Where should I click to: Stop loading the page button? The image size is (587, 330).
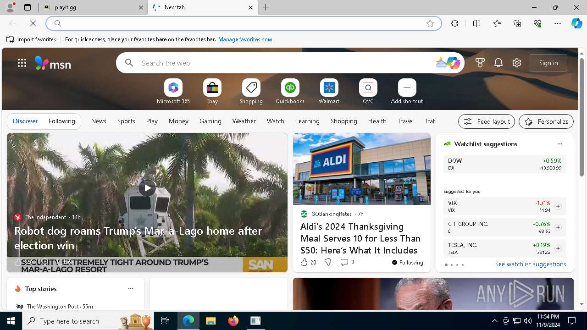(x=33, y=23)
